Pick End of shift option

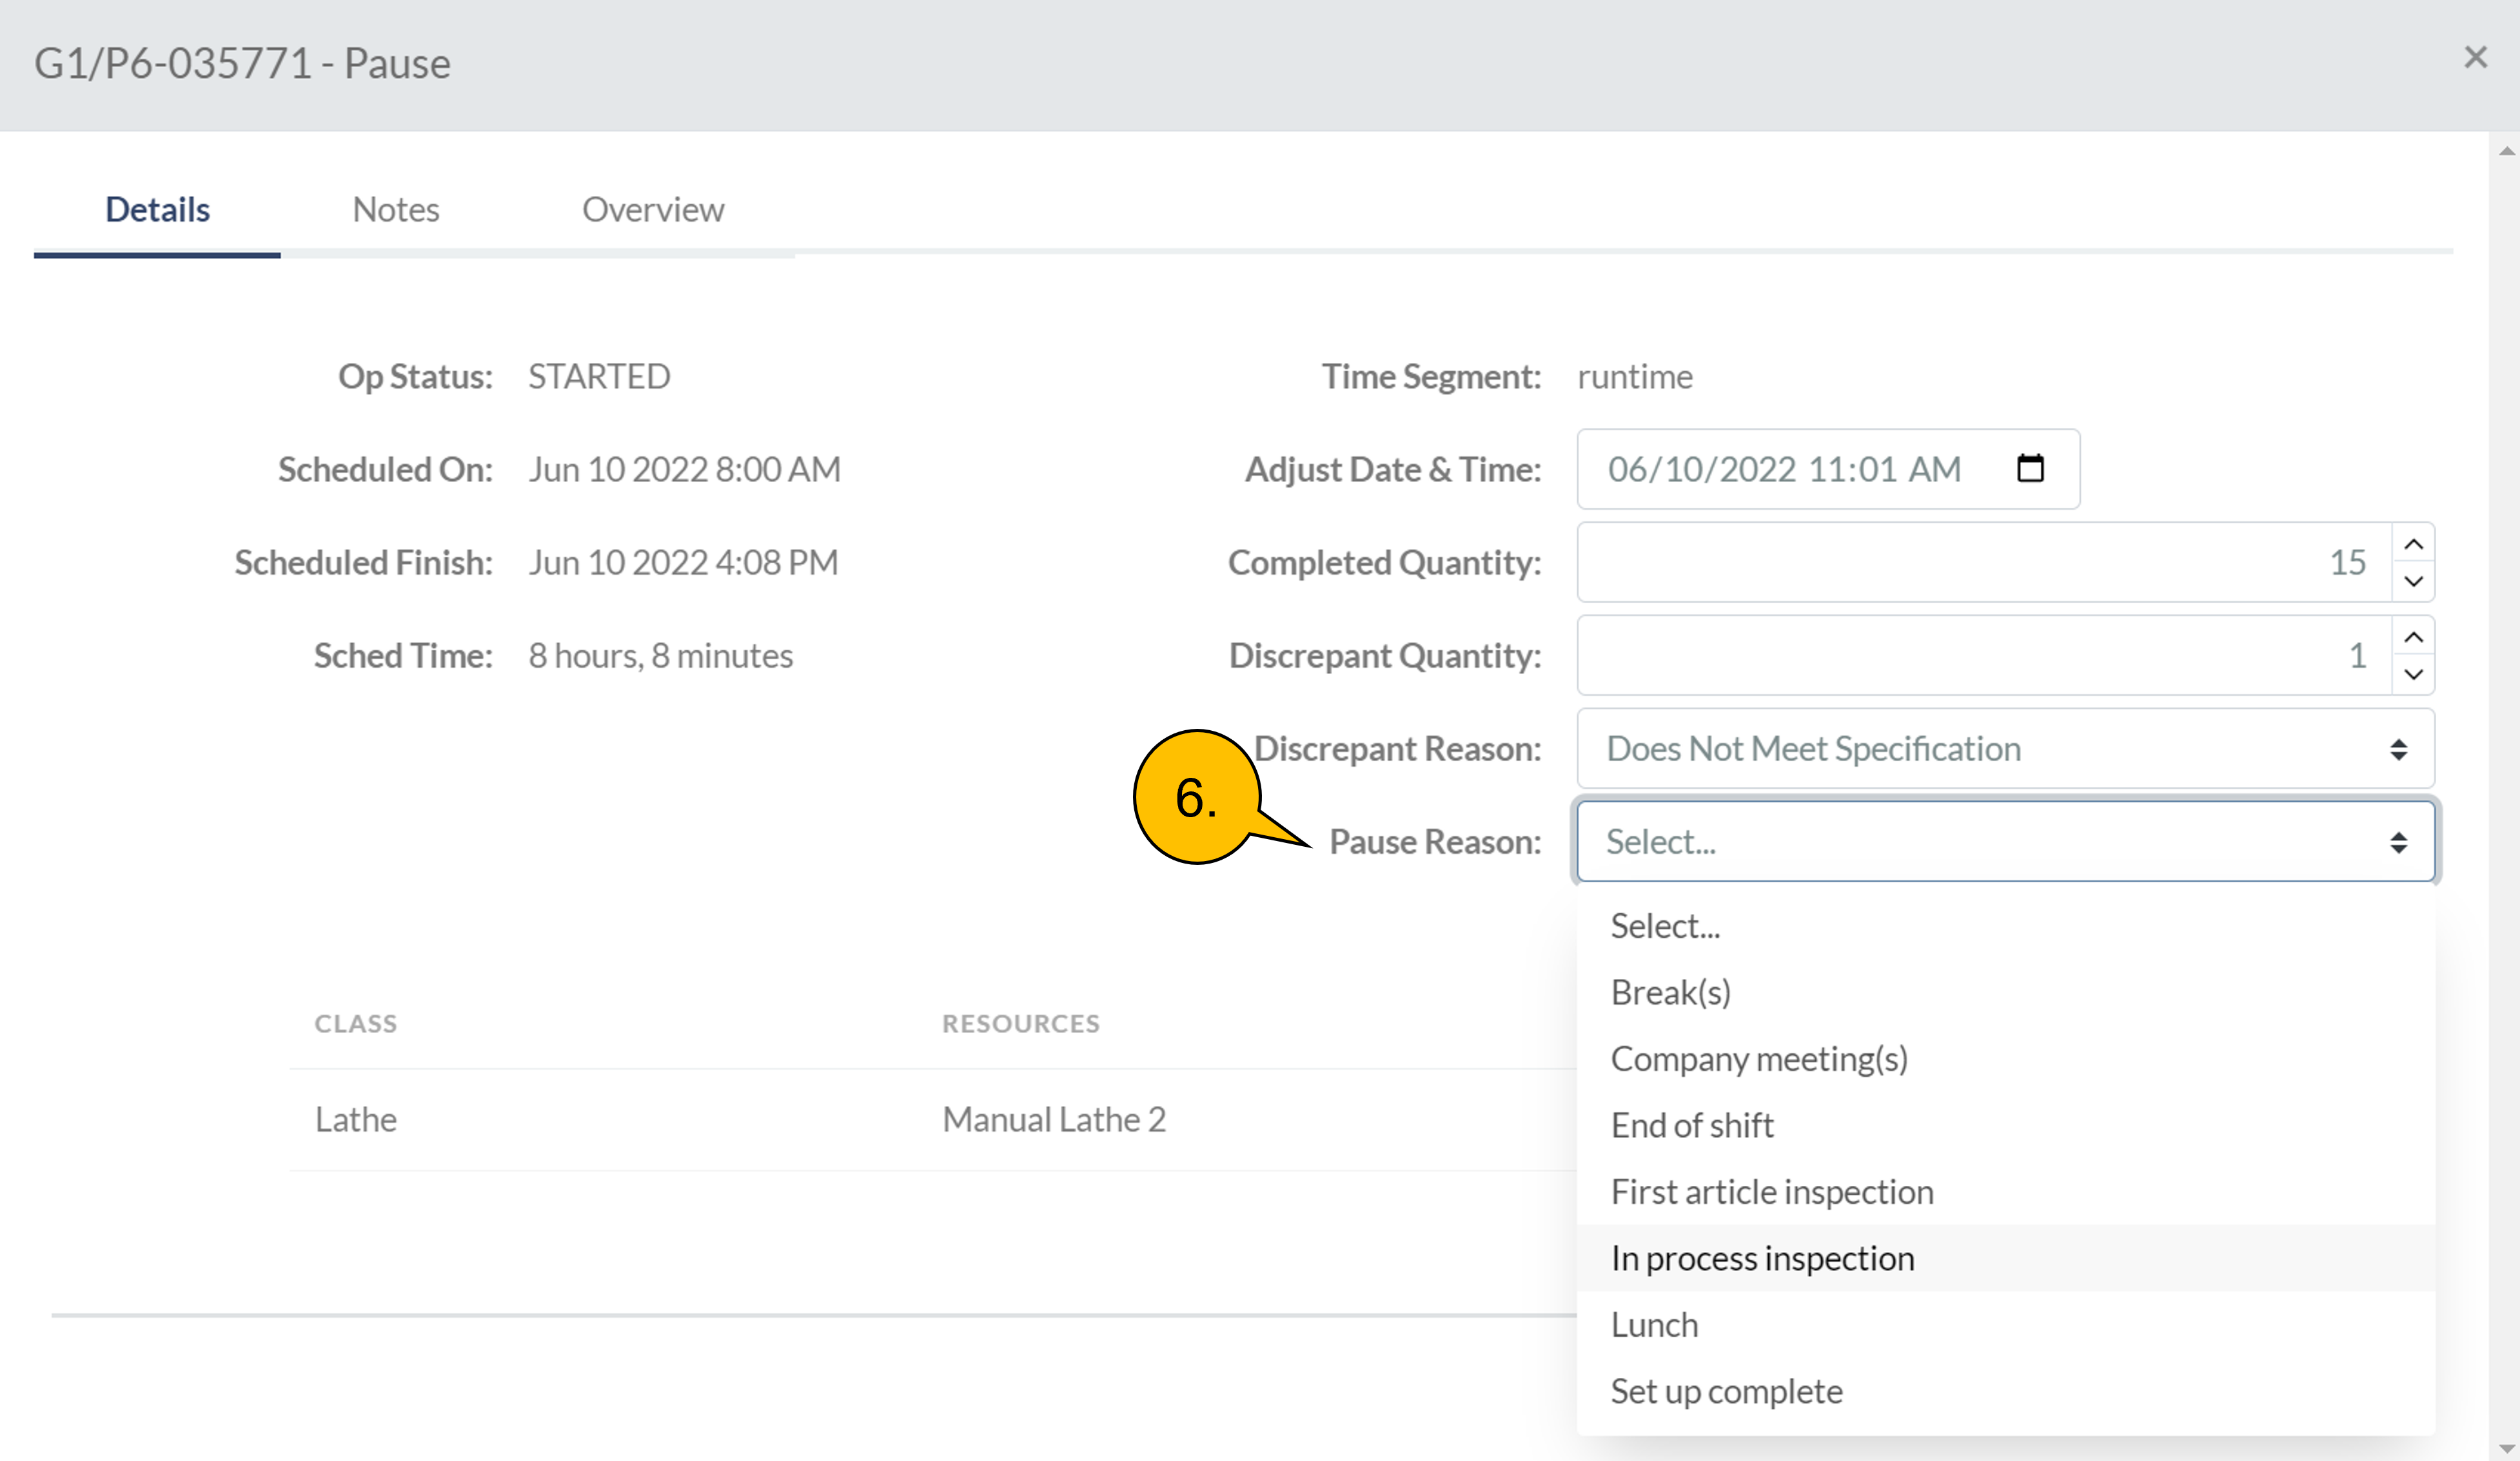point(1692,1127)
